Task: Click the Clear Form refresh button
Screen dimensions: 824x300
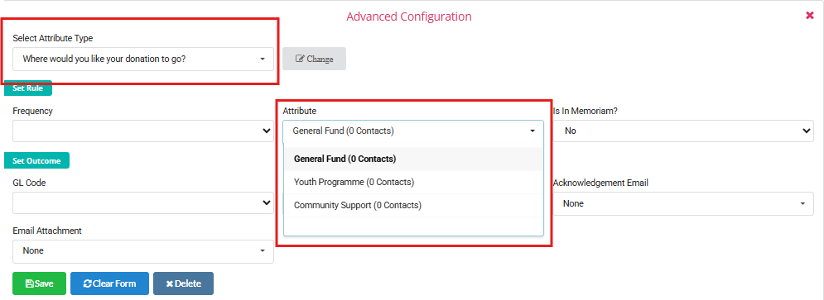Action: point(110,283)
